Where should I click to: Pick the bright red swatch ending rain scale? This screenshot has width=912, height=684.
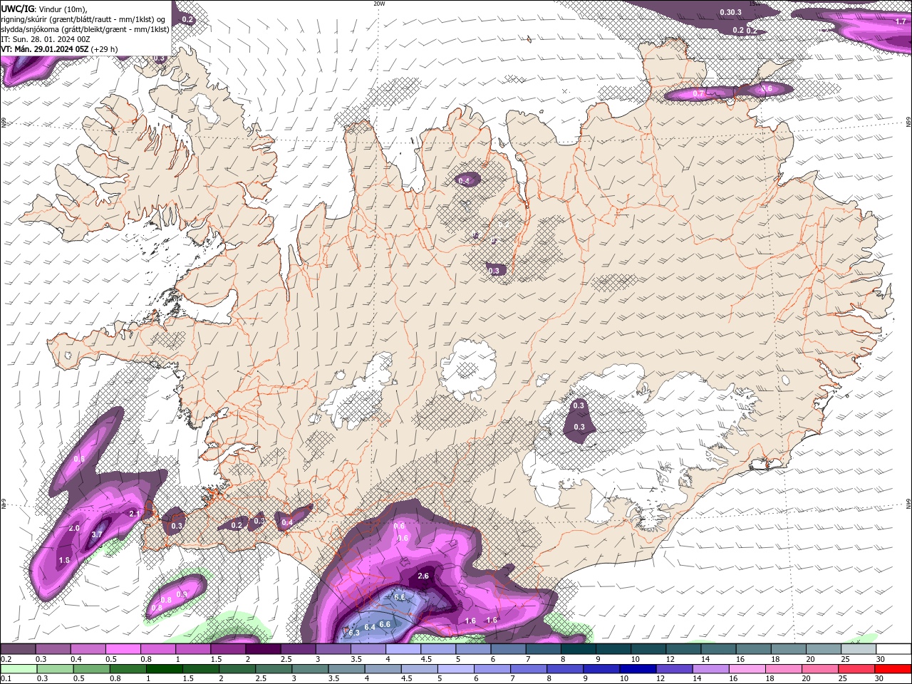coord(893,669)
